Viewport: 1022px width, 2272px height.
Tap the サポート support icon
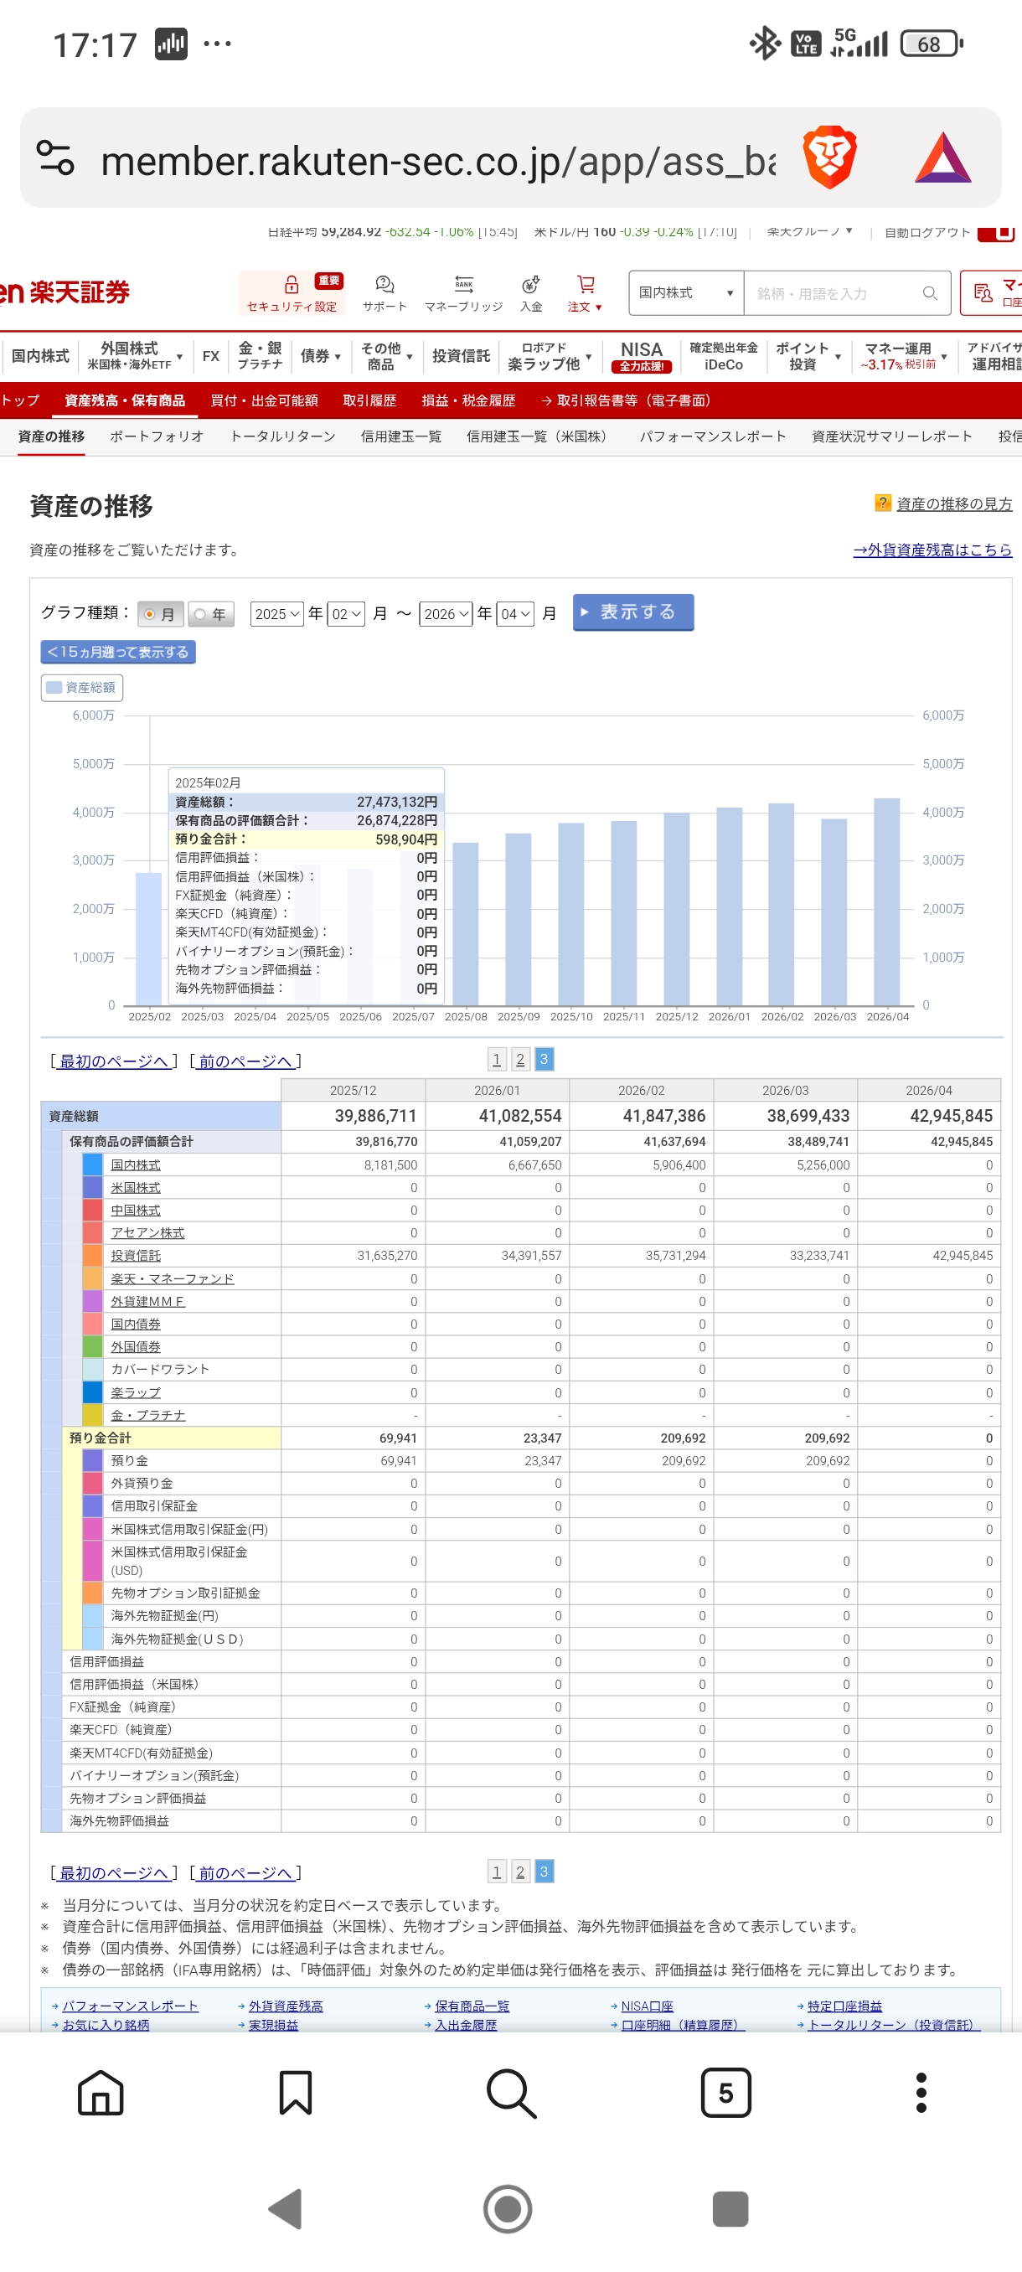pos(385,285)
